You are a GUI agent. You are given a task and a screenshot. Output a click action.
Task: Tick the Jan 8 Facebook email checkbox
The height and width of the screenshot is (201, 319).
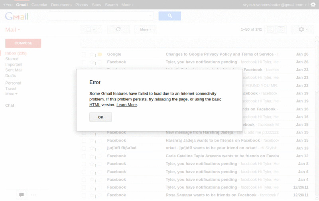pyautogui.click(x=84, y=164)
